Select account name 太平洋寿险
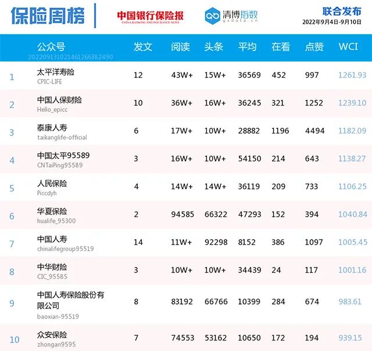Viewport: 372px width, 351px height. tap(56, 72)
